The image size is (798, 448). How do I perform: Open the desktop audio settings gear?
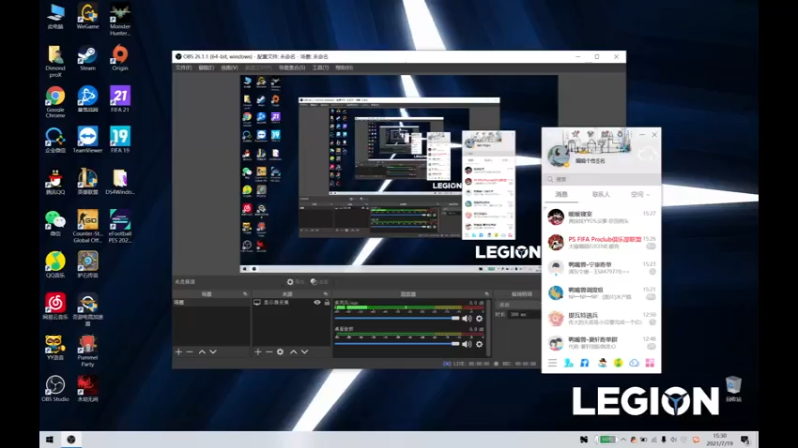coord(479,344)
